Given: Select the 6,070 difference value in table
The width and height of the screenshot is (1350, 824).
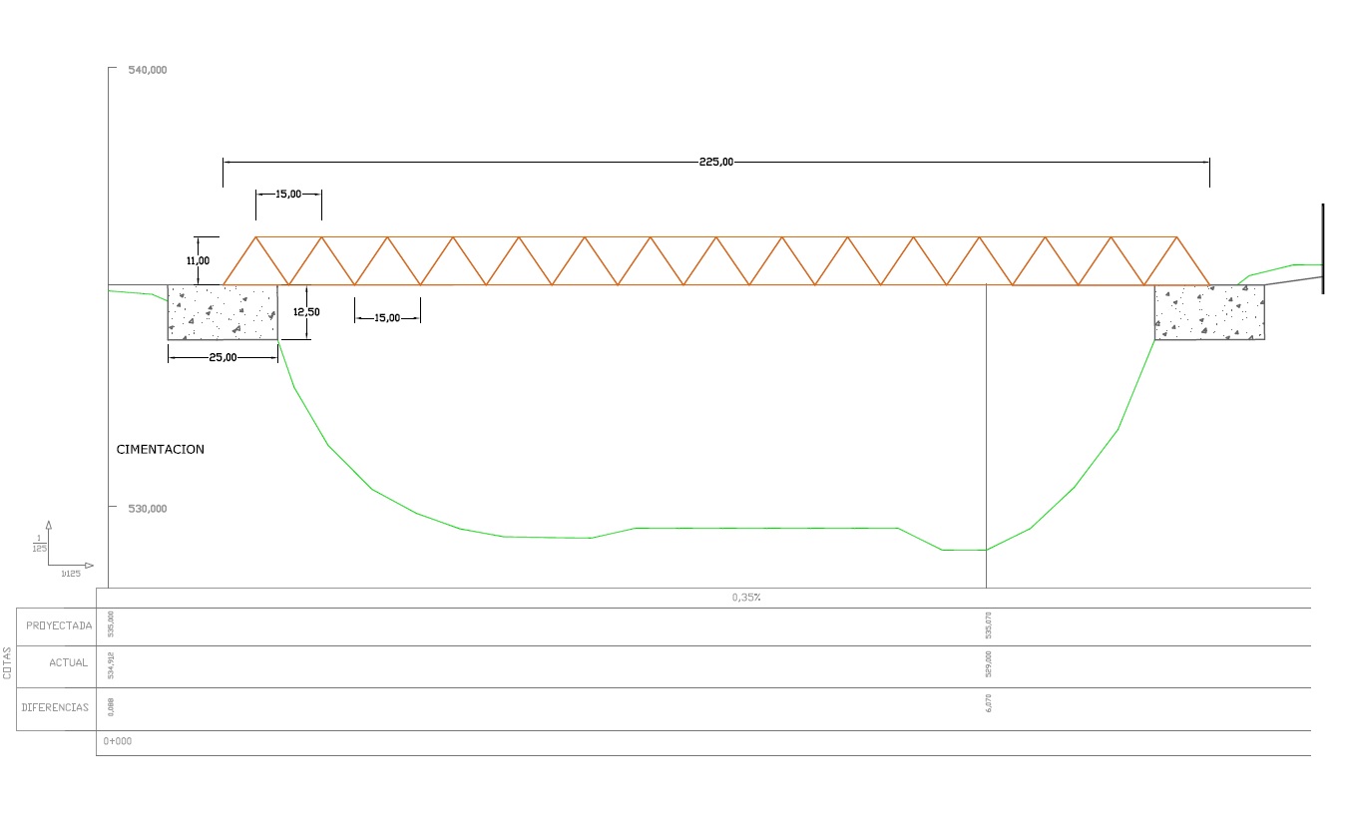Looking at the screenshot, I should point(988,702).
